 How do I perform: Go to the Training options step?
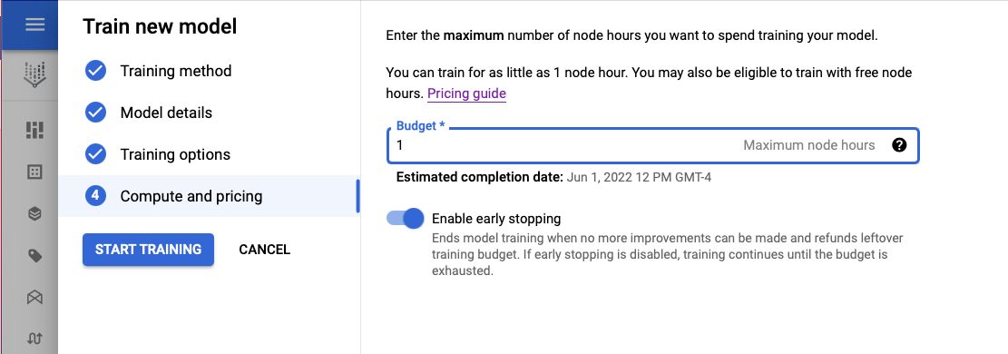[175, 154]
